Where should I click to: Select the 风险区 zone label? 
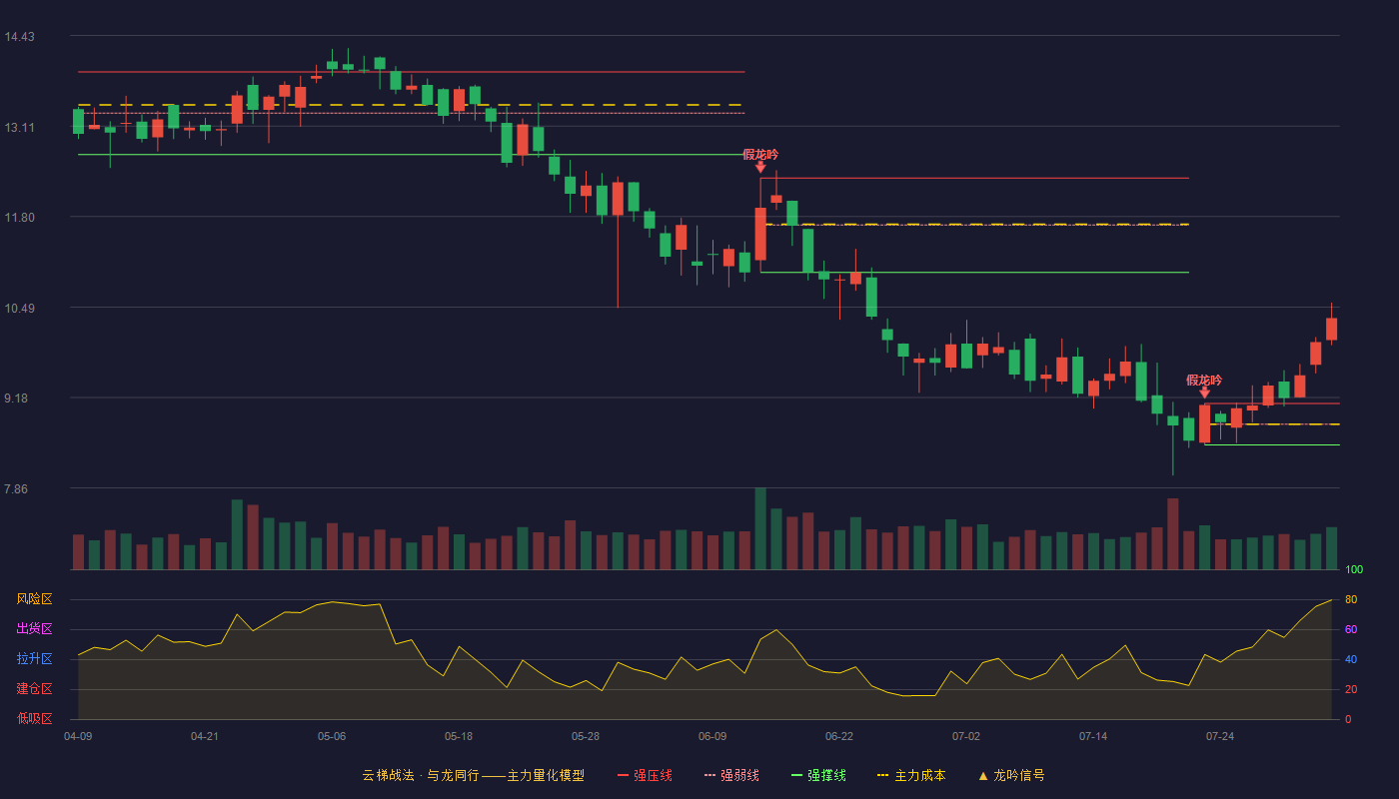[x=34, y=599]
